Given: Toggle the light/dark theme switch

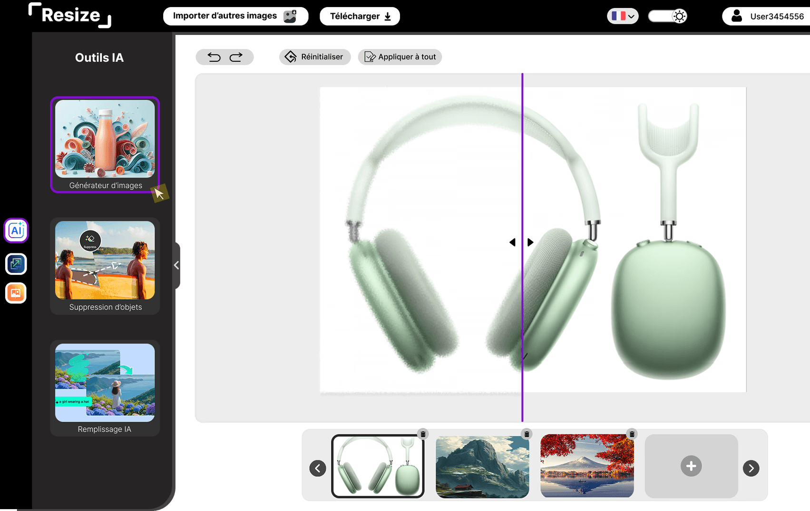Looking at the screenshot, I should pyautogui.click(x=667, y=16).
